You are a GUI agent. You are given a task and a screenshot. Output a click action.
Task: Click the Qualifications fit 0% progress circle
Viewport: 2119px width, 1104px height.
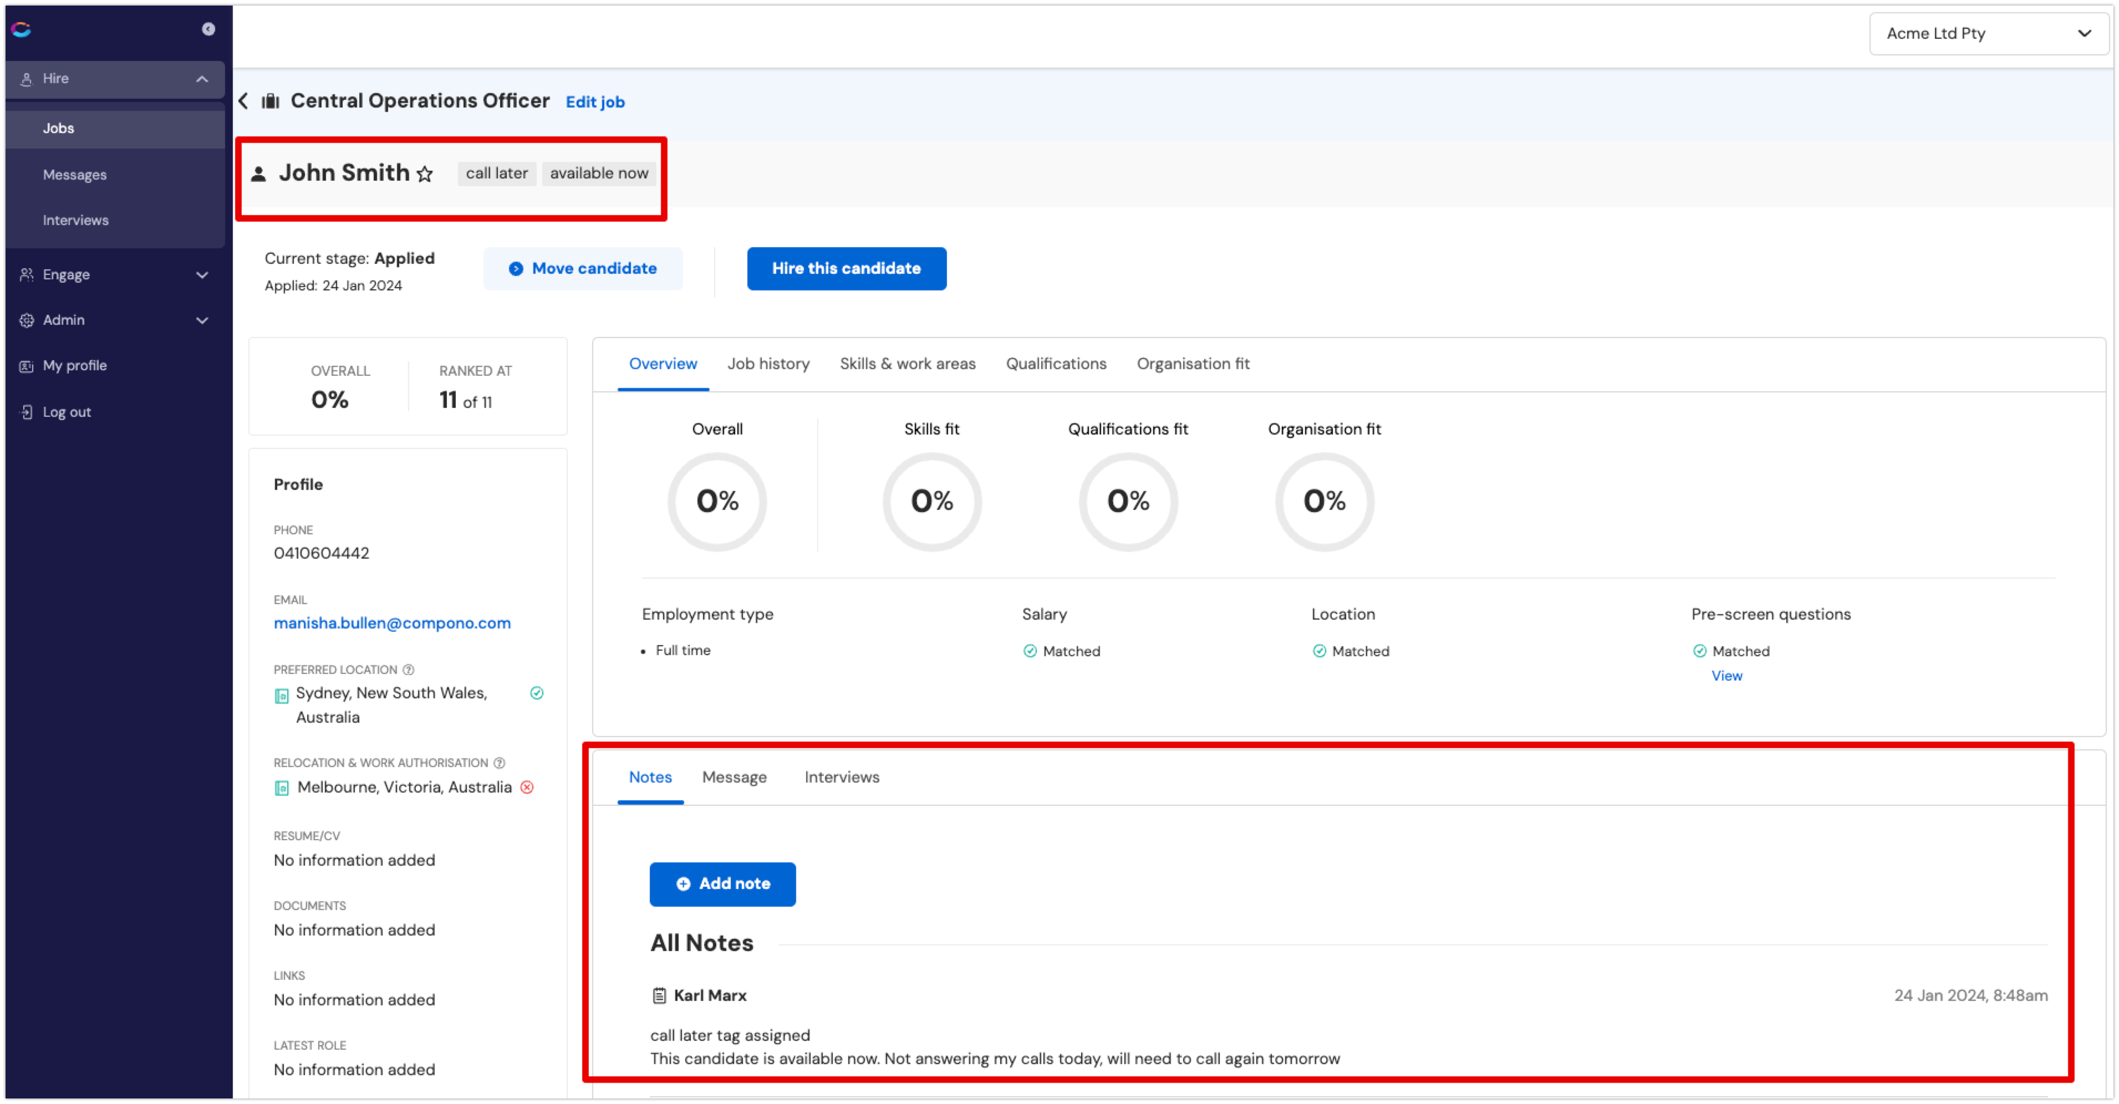coord(1128,502)
